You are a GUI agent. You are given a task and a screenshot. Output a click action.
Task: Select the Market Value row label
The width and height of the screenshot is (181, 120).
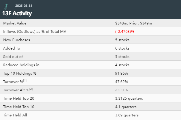click(x=15, y=23)
